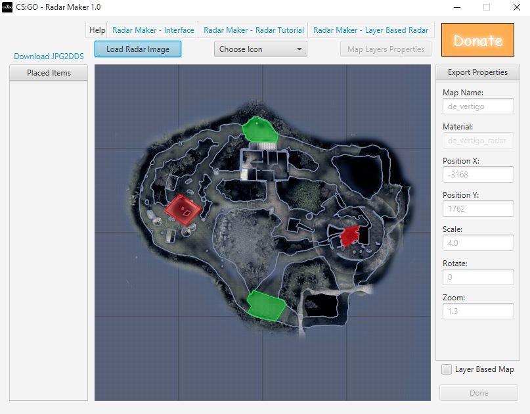
Task: Click the red bombsite zone on the left
Action: coord(183,210)
